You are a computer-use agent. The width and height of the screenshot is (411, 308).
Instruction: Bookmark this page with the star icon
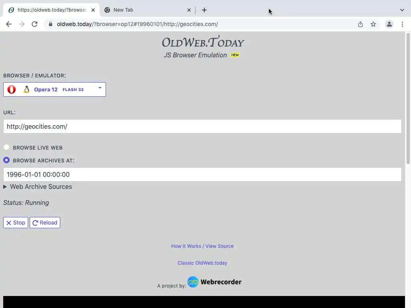coord(373,24)
